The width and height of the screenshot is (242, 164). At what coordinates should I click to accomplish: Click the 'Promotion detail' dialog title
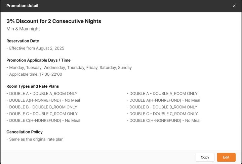pyautogui.click(x=22, y=6)
